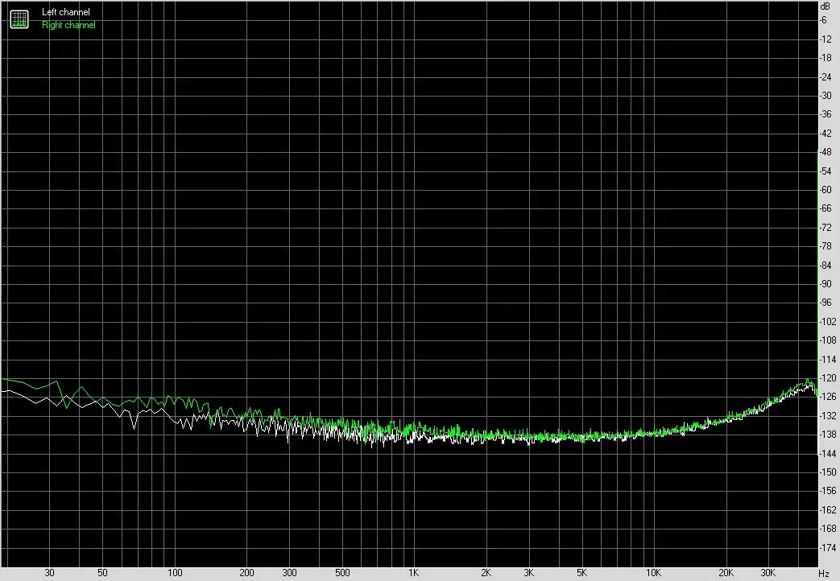This screenshot has height=581, width=840.
Task: Click the '10K' frequency axis label
Action: coord(653,573)
